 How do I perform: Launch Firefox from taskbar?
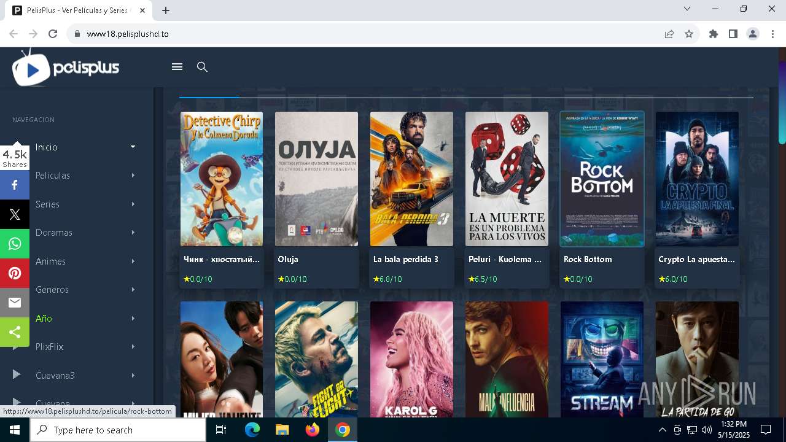tap(312, 430)
